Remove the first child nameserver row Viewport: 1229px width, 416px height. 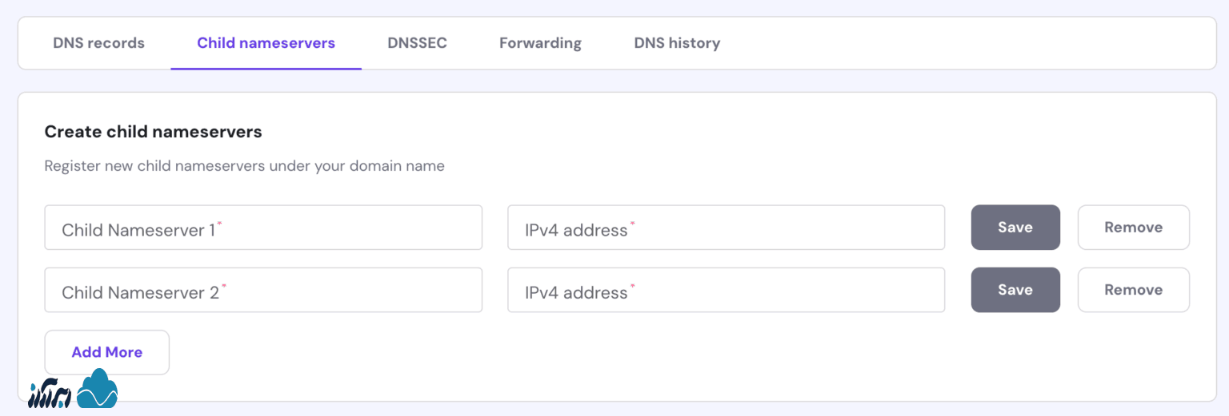point(1133,228)
